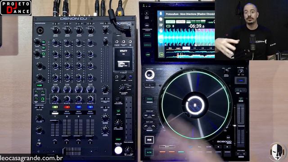Turn the FX Select encoder below mixer screen
Screen dimensions: 288x162
[123, 77]
